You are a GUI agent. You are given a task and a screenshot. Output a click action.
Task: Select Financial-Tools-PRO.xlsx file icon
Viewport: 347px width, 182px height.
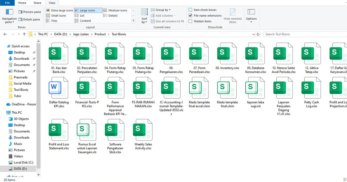point(87,88)
